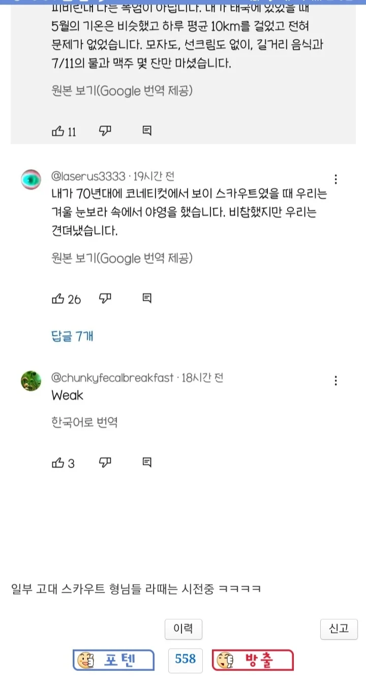Like the @laserus3333 comment
Viewport: 366px width, 677px height.
(x=58, y=299)
